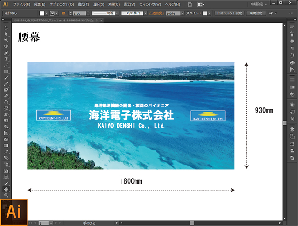The width and height of the screenshot is (298, 226).
Task: Select the Blend tool
Action: (x=6, y=158)
